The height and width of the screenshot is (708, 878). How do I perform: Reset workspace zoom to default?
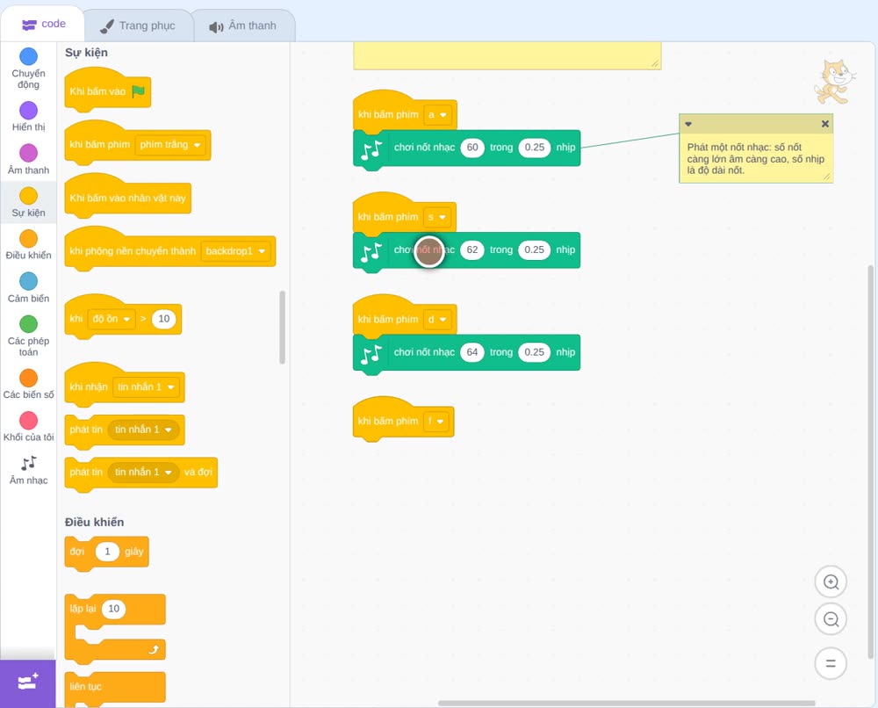tap(831, 663)
